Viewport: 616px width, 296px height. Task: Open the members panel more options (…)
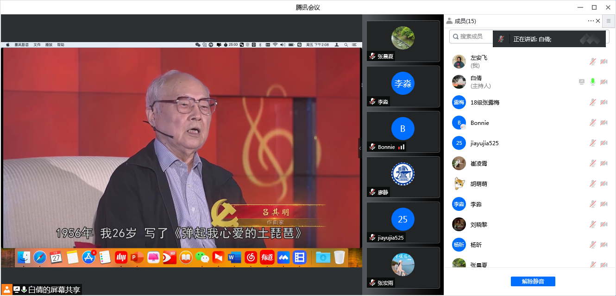click(x=591, y=21)
